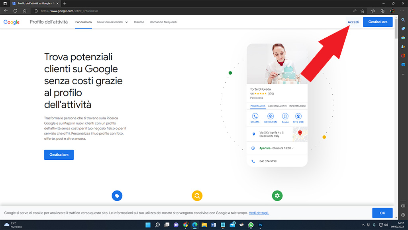Open Edge sidebar Microsoft Office icon
The height and width of the screenshot is (230, 408).
click(x=403, y=56)
